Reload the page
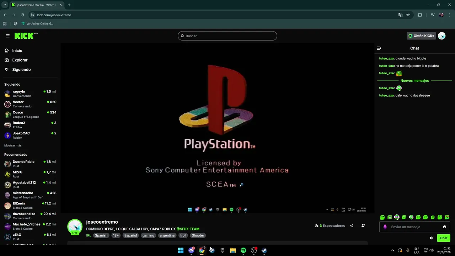The width and height of the screenshot is (455, 256). click(22, 15)
